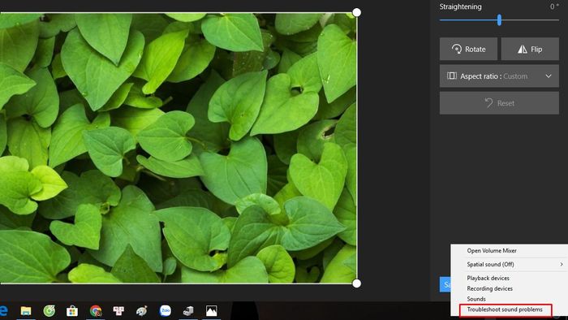Click the undo arrow icon on Reset

click(488, 103)
